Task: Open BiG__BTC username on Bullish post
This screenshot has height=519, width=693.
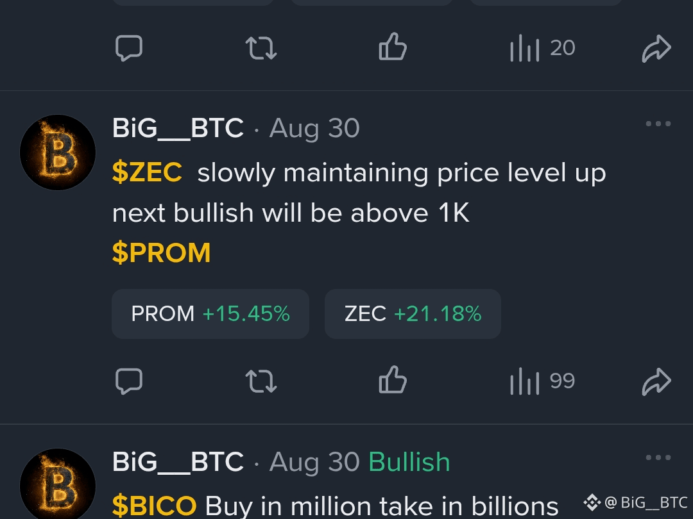Action: coord(178,462)
